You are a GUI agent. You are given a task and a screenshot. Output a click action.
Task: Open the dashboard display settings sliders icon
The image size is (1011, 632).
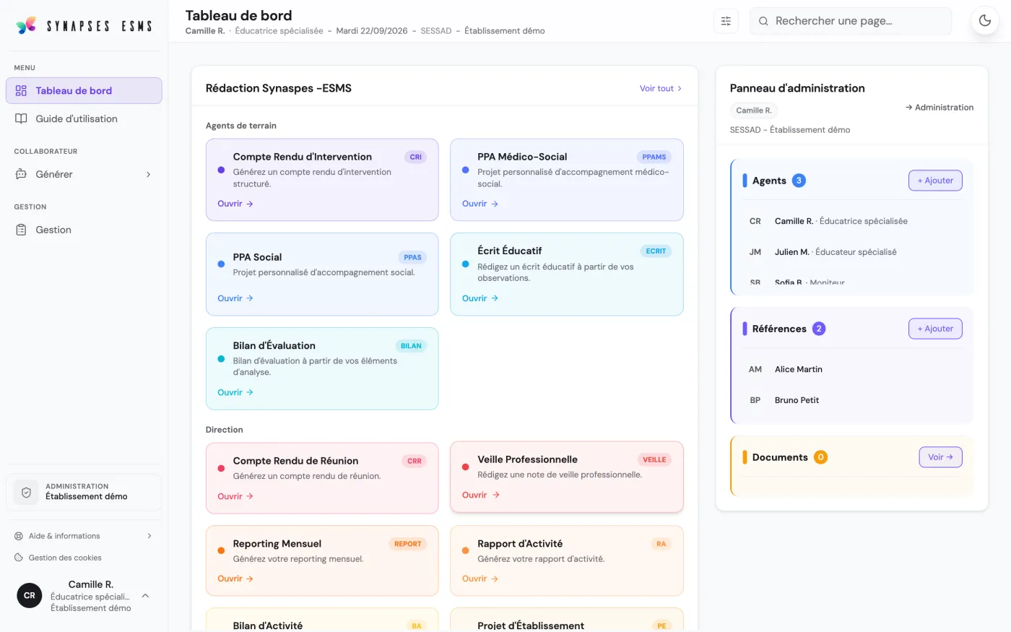pyautogui.click(x=726, y=21)
